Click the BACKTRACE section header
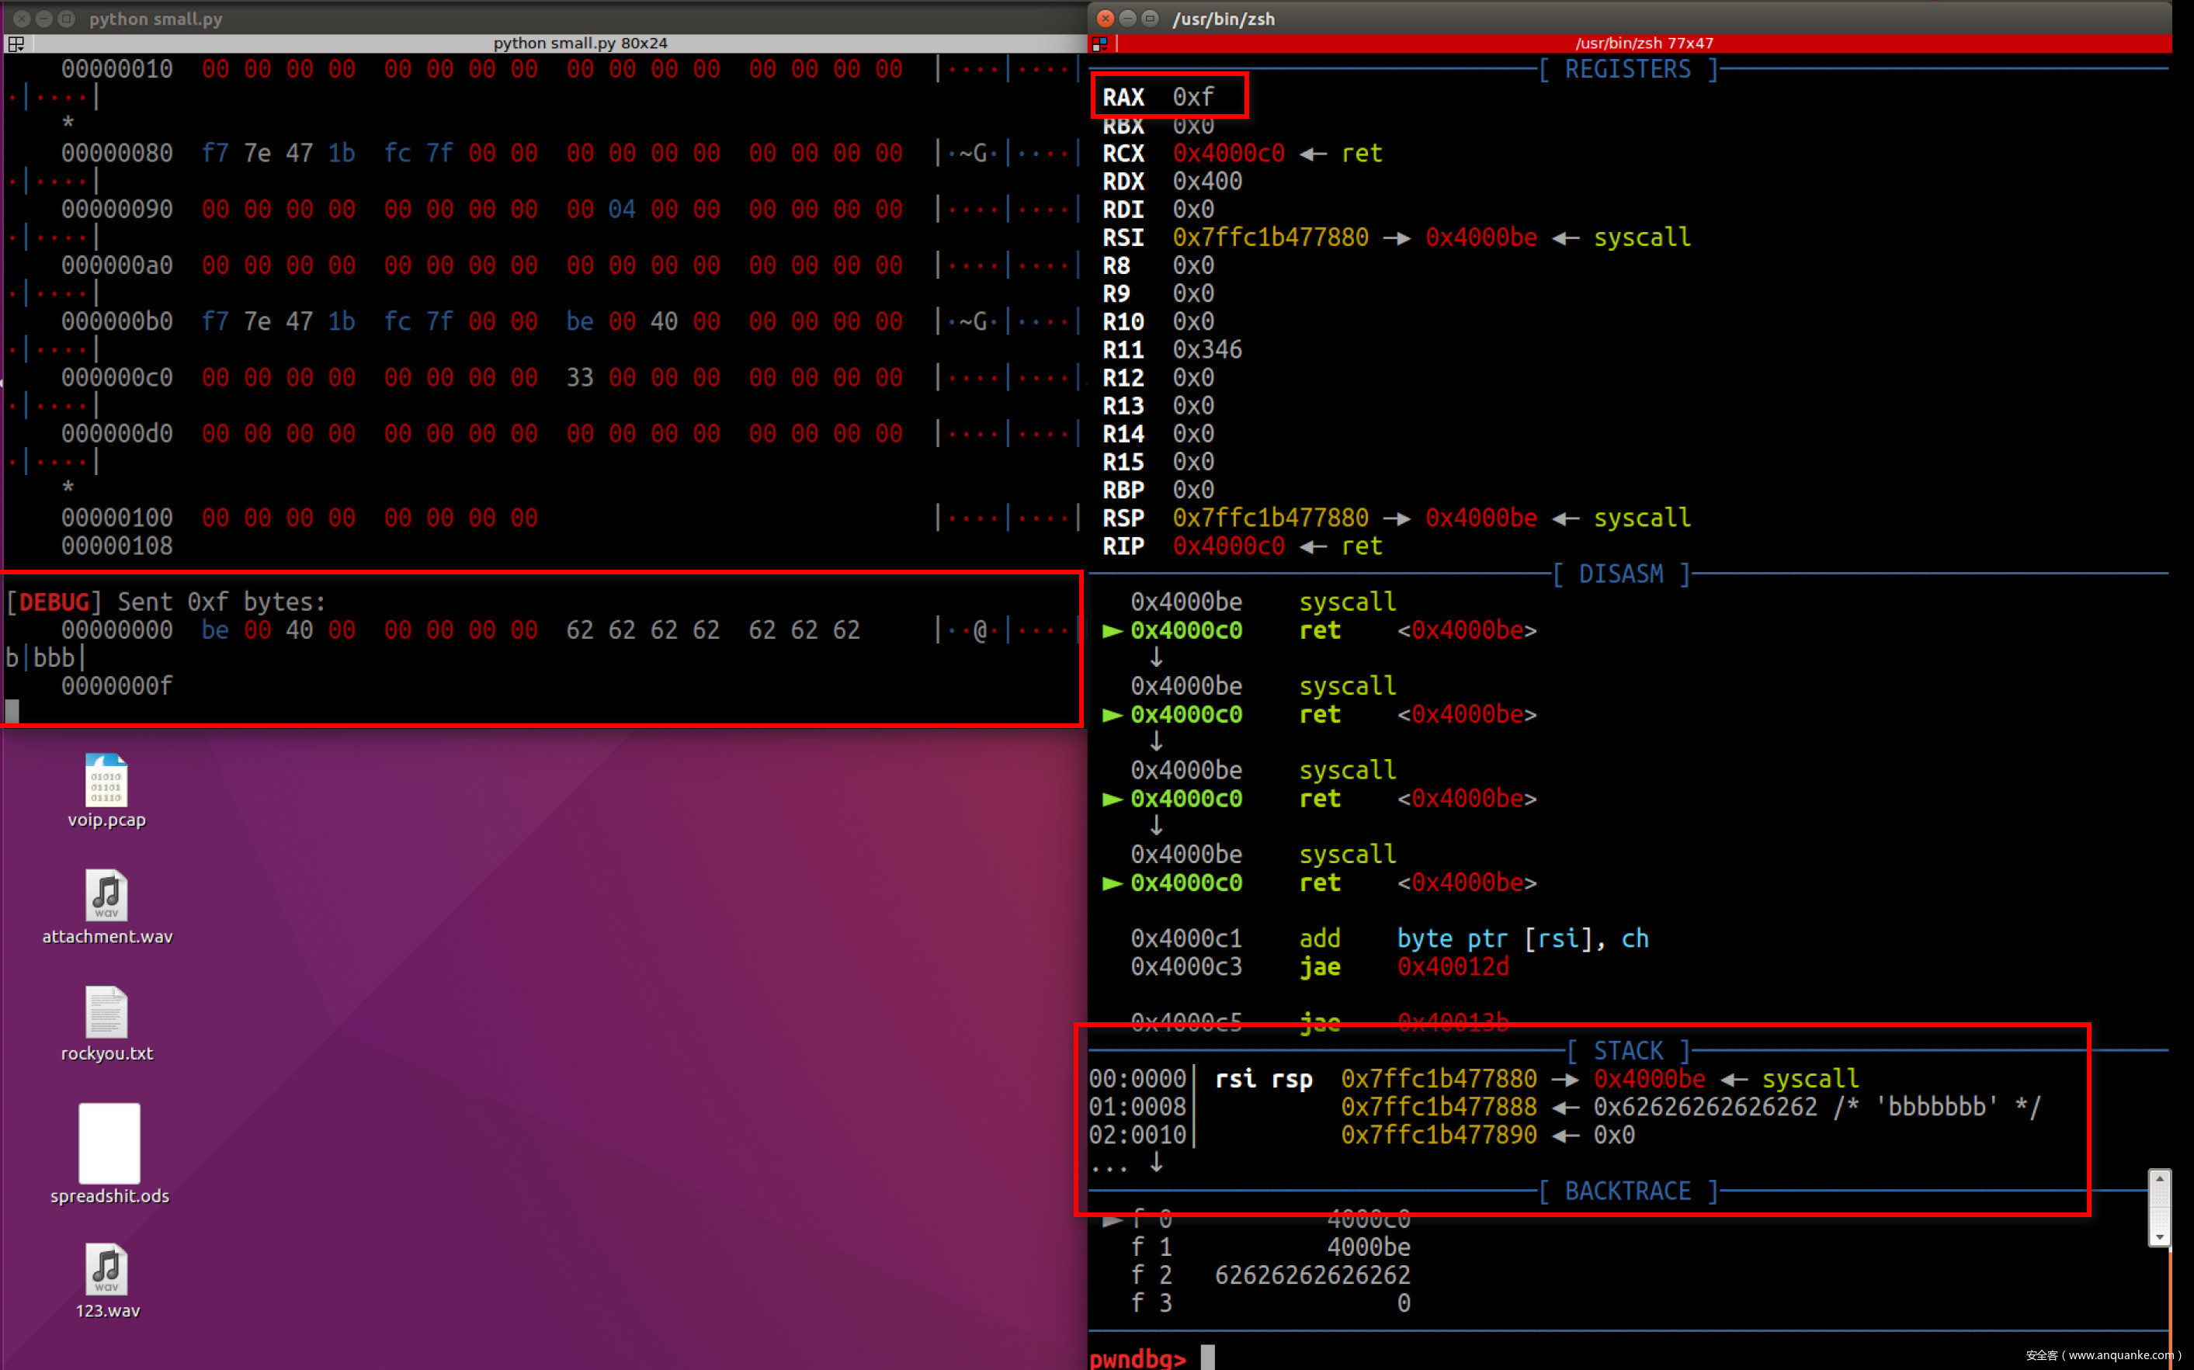Viewport: 2194px width, 1370px height. [x=1629, y=1191]
